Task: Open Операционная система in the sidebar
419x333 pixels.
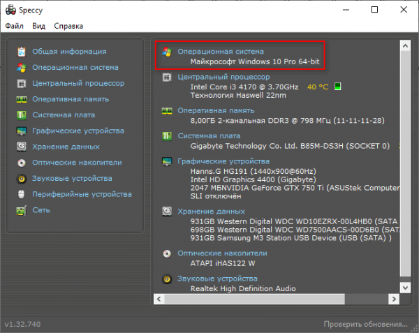Action: 75,68
